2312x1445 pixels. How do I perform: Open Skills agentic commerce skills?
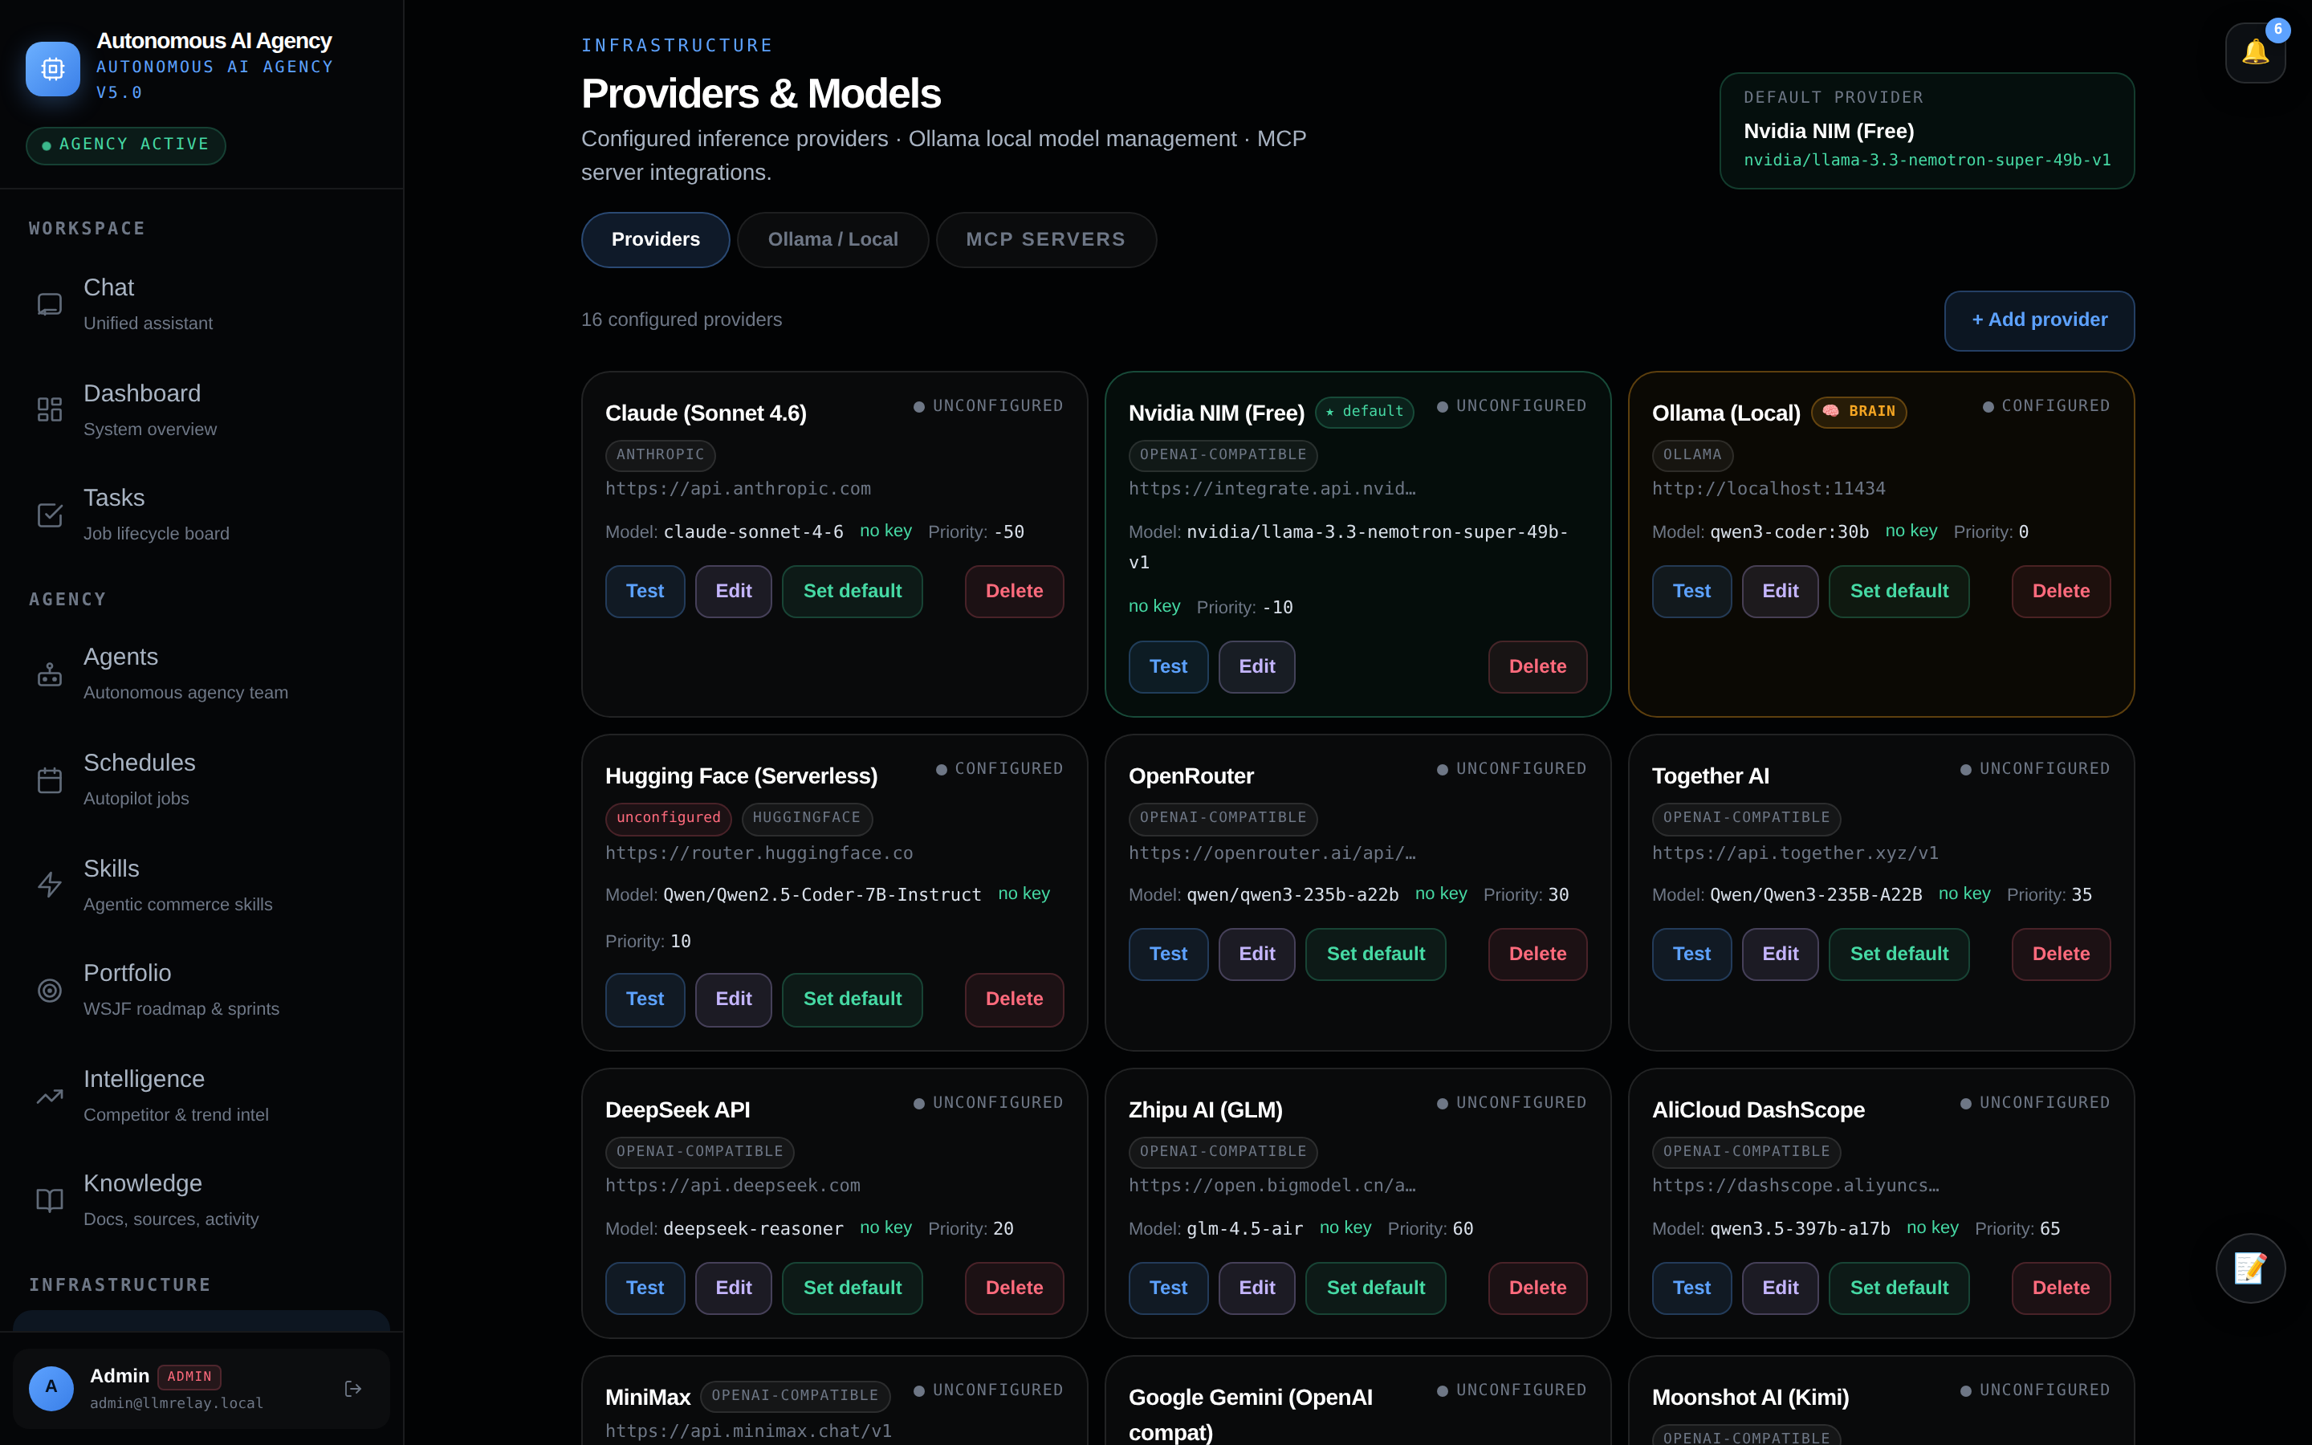201,885
